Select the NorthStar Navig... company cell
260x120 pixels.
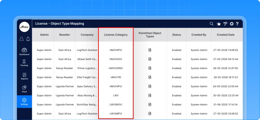pos(87,105)
